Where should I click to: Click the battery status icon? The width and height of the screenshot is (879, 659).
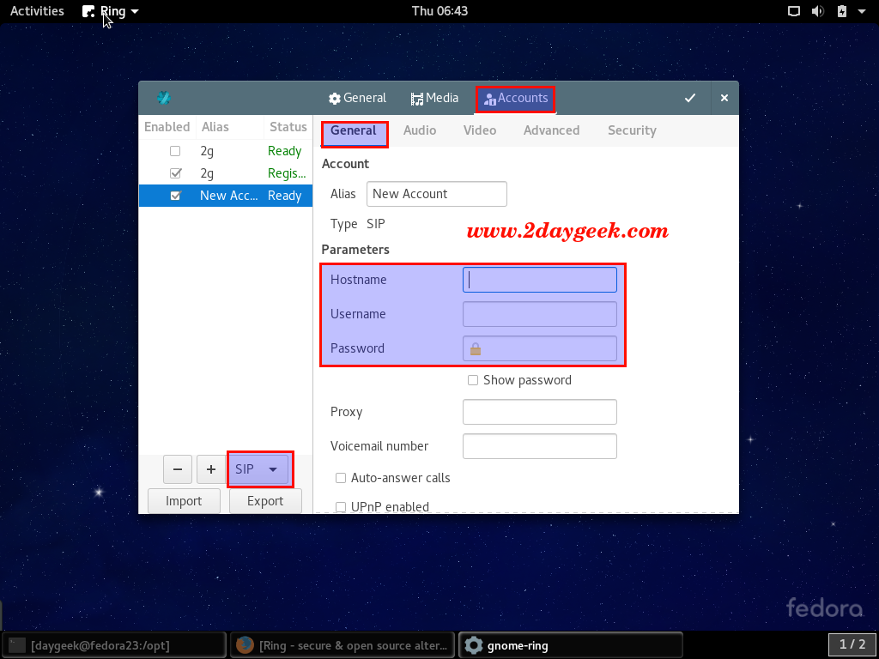[842, 11]
